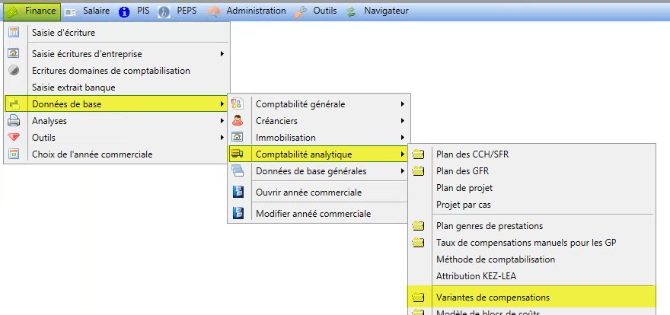
Task: Select Méthode de comptabilisation
Action: click(495, 259)
